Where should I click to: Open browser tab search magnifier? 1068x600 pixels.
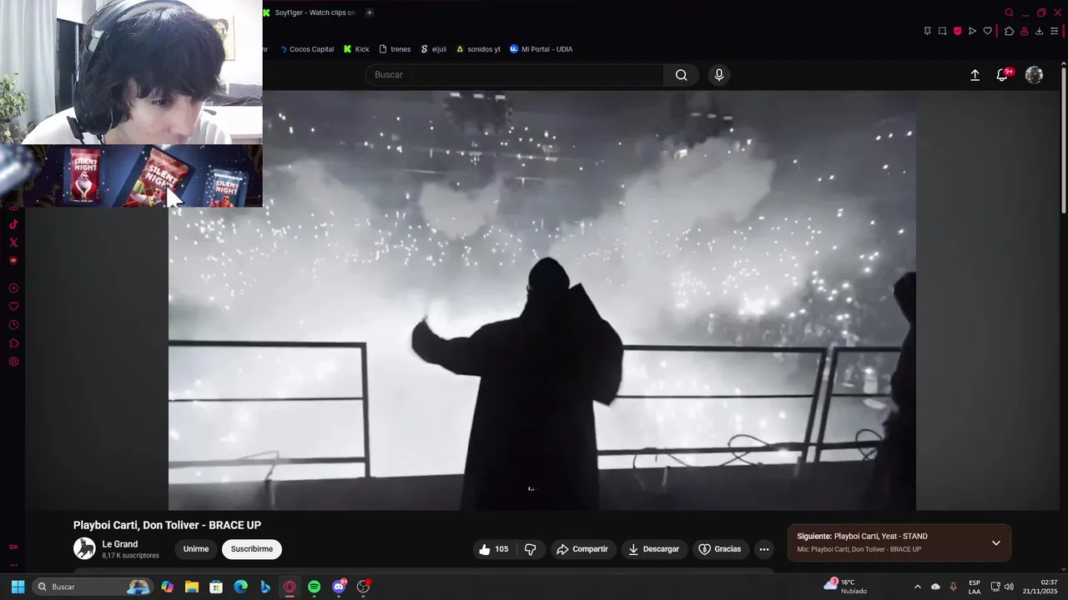(1009, 12)
